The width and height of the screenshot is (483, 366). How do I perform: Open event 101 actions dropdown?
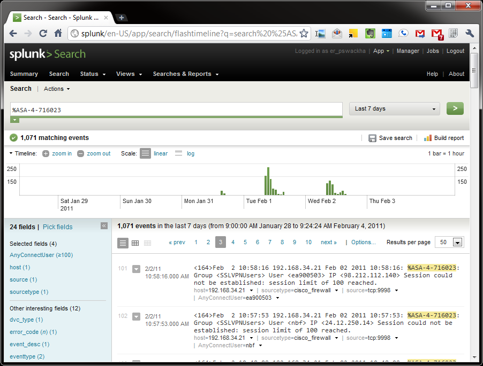click(x=136, y=269)
